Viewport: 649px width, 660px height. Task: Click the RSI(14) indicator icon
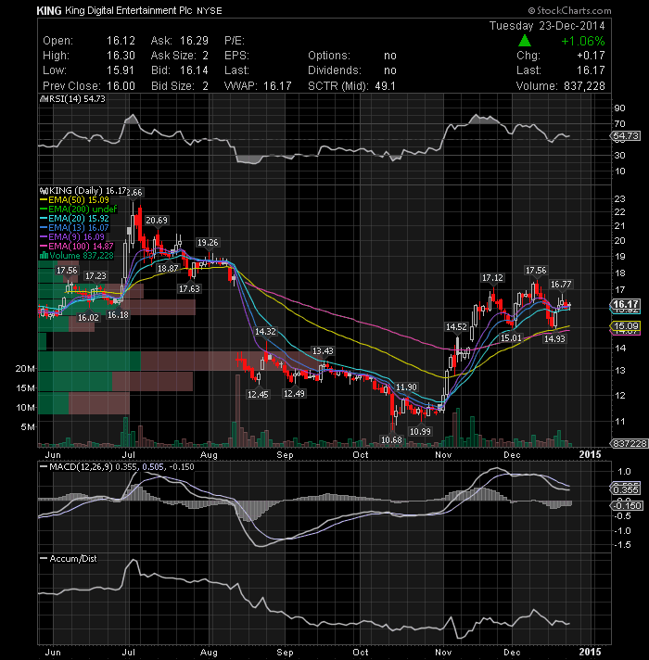pyautogui.click(x=44, y=99)
